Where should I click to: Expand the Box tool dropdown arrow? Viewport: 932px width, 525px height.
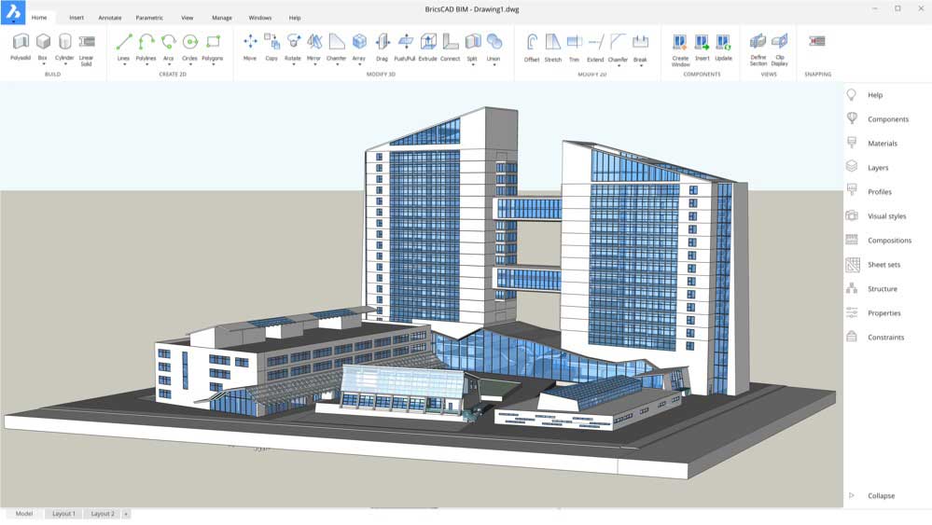click(43, 64)
